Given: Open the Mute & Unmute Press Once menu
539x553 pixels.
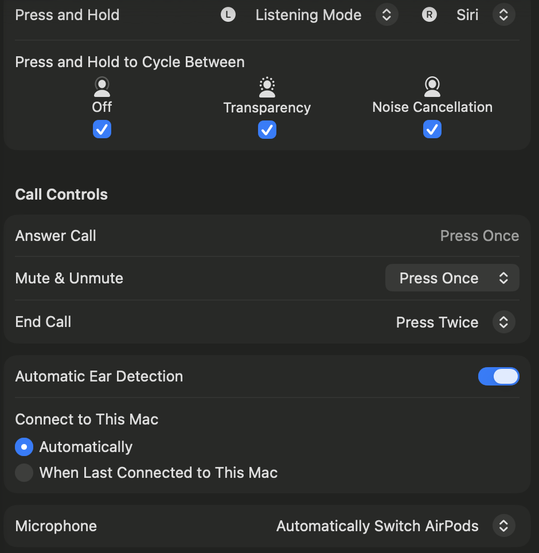Looking at the screenshot, I should pos(452,278).
